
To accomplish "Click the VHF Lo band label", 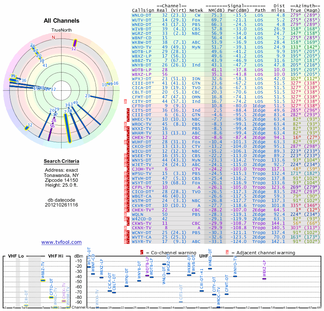I will 16,256.
